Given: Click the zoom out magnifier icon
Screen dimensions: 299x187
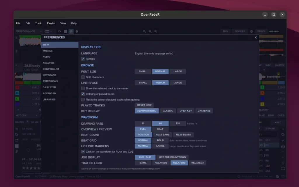Looking at the screenshot, I should (x=144, y=31).
